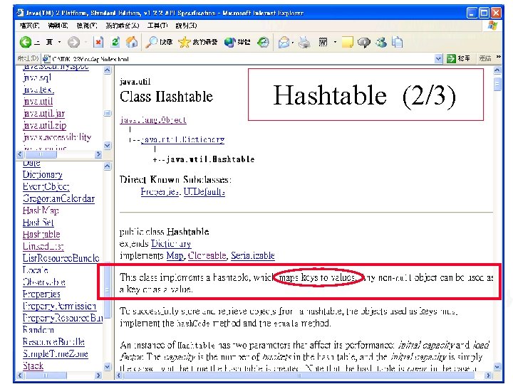Open the Serializable interface link
The width and height of the screenshot is (513, 384).
tap(252, 255)
